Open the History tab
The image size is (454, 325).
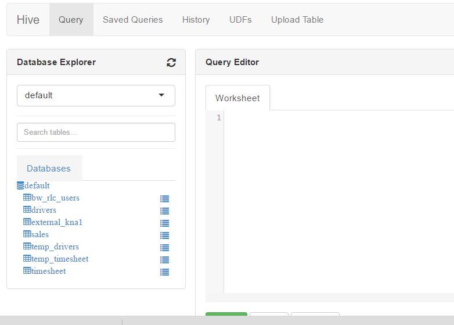point(196,20)
